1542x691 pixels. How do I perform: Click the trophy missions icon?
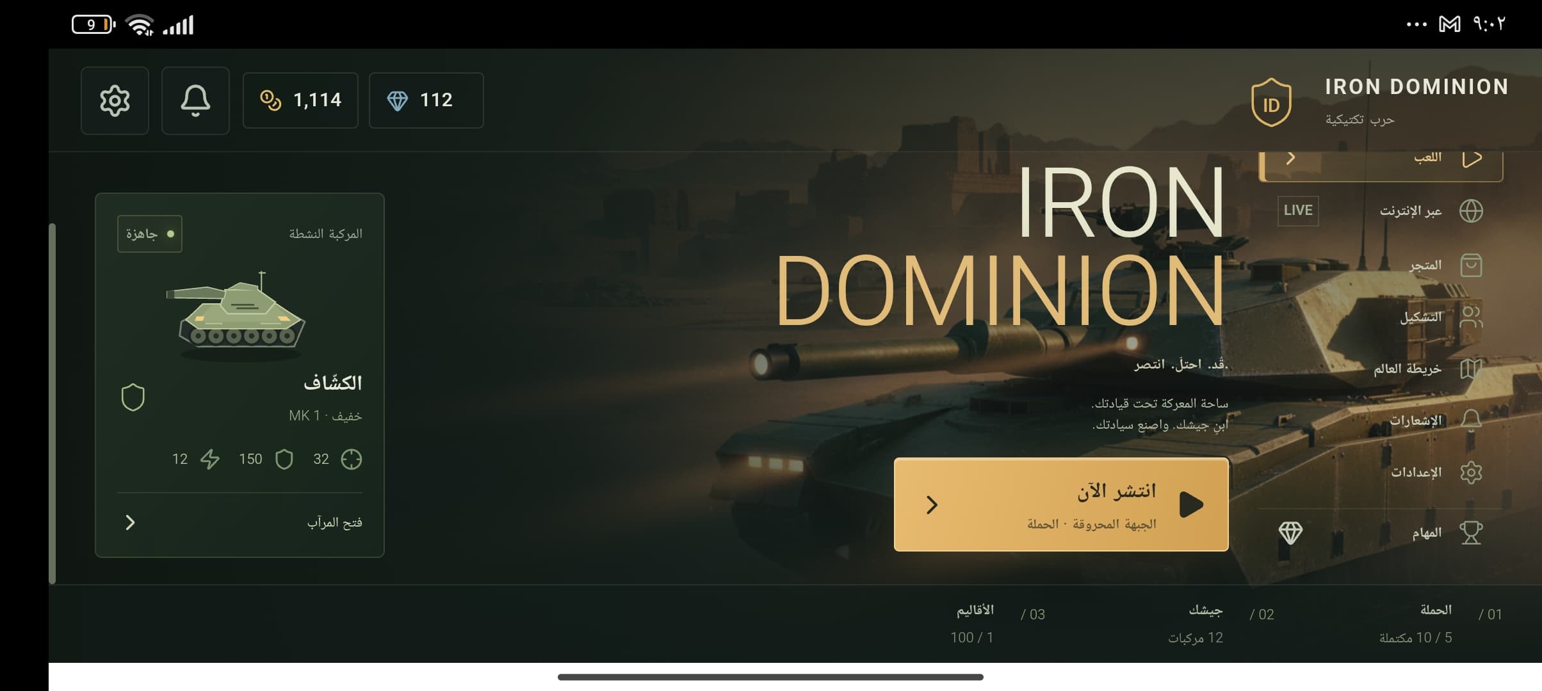click(1471, 532)
